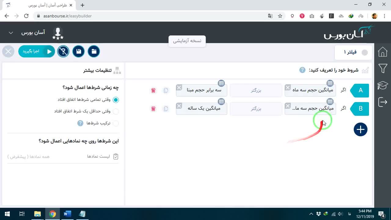Click the help icon next to ترکیب شرطها
Screen dimensions: 391x220
click(x=80, y=123)
